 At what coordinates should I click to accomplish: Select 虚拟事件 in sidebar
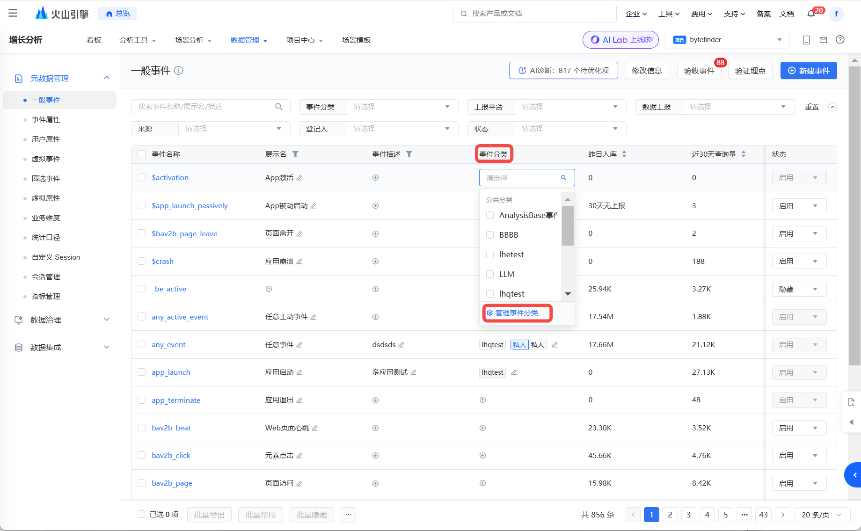point(46,159)
